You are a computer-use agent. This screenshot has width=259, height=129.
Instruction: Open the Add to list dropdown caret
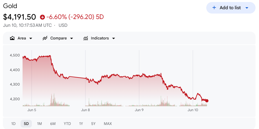point(247,8)
